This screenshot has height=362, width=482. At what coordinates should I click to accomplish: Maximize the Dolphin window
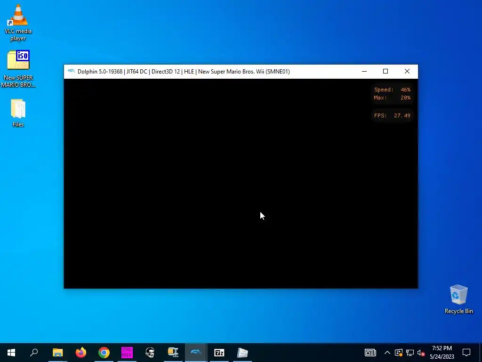click(386, 72)
